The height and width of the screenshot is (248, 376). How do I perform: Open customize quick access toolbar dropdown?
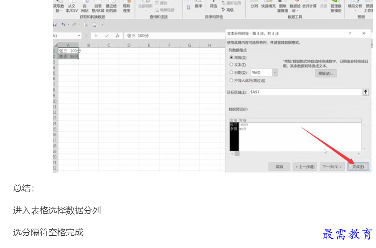tap(103, 25)
